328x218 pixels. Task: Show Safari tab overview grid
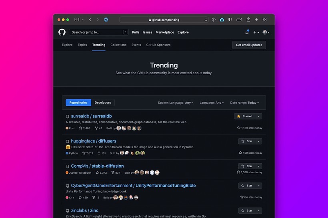point(265,20)
